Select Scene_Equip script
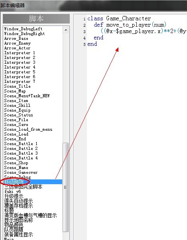The width and height of the screenshot is (187, 240). (17, 110)
